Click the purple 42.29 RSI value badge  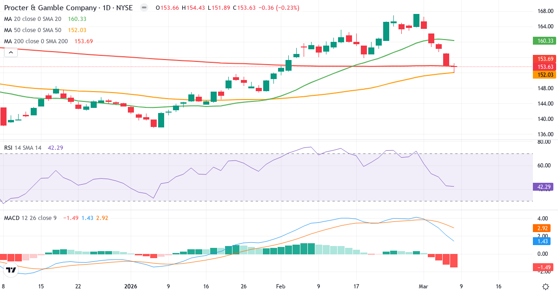click(x=544, y=186)
